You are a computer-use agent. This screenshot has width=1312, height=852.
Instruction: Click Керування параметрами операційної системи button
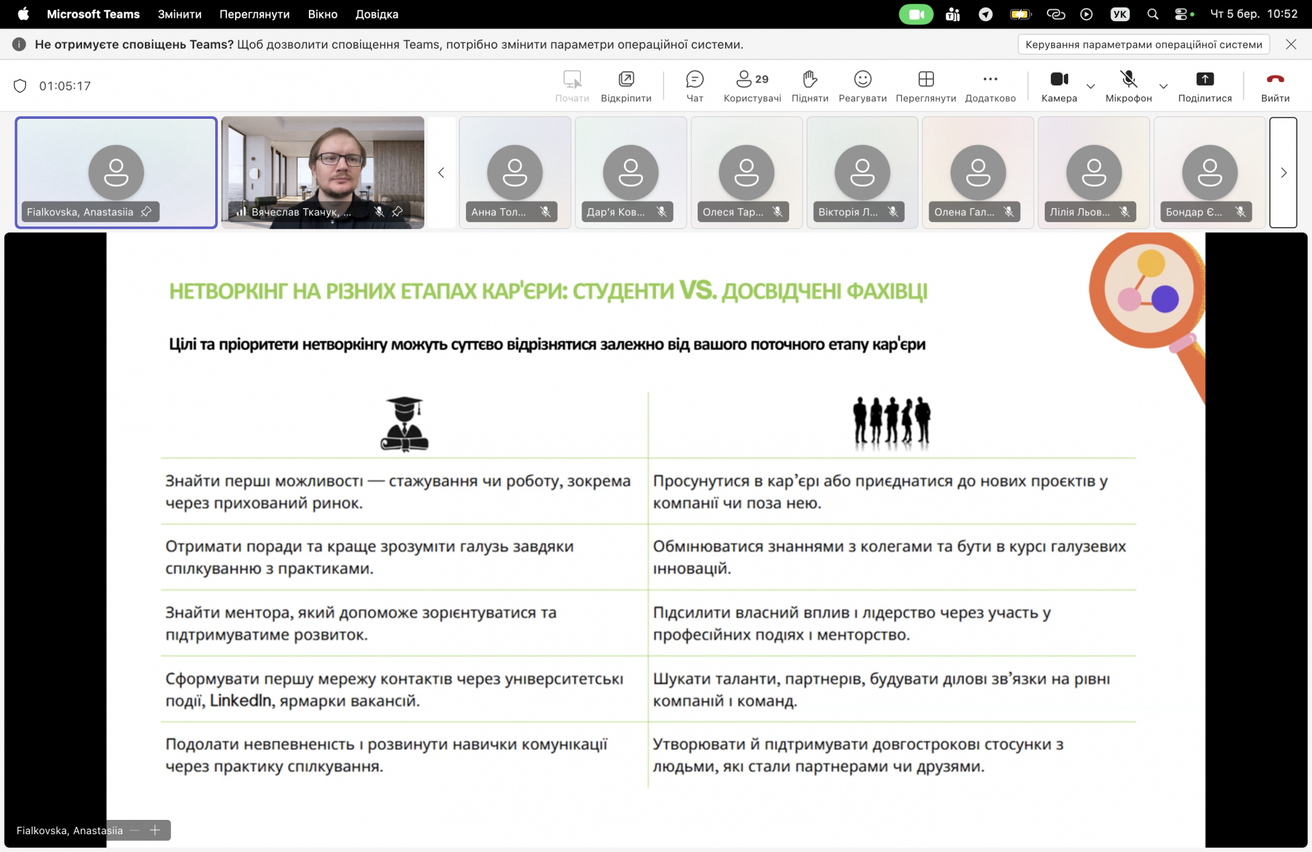coord(1143,44)
